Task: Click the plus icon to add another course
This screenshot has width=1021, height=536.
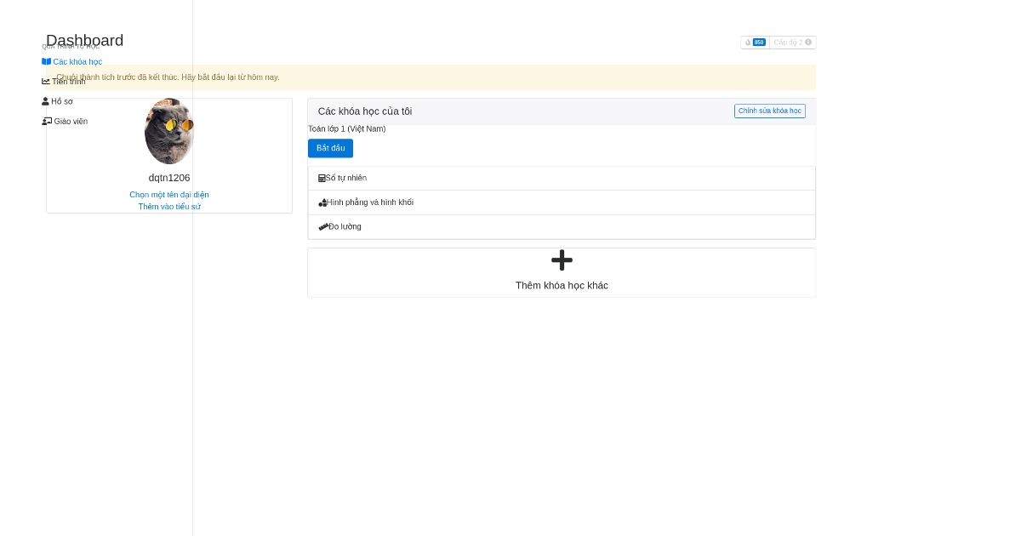Action: point(561,260)
